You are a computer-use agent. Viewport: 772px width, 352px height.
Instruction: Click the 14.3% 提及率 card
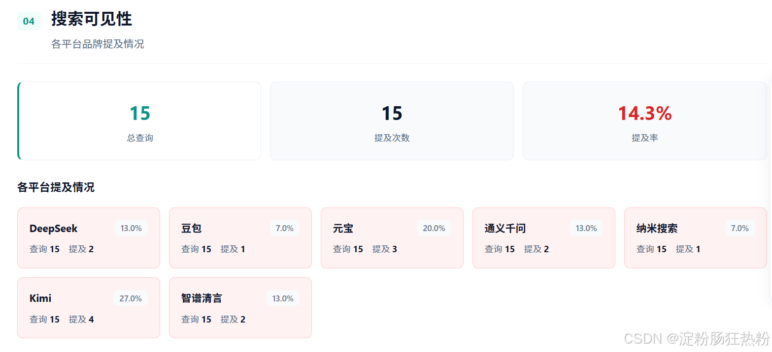tap(644, 121)
